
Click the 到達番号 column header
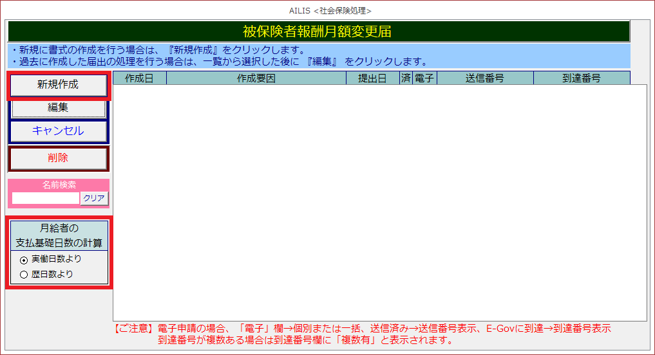[x=581, y=78]
